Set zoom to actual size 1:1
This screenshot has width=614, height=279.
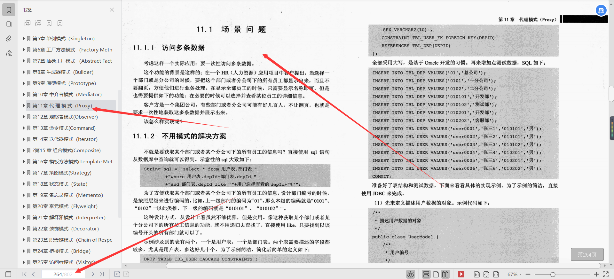(476, 274)
